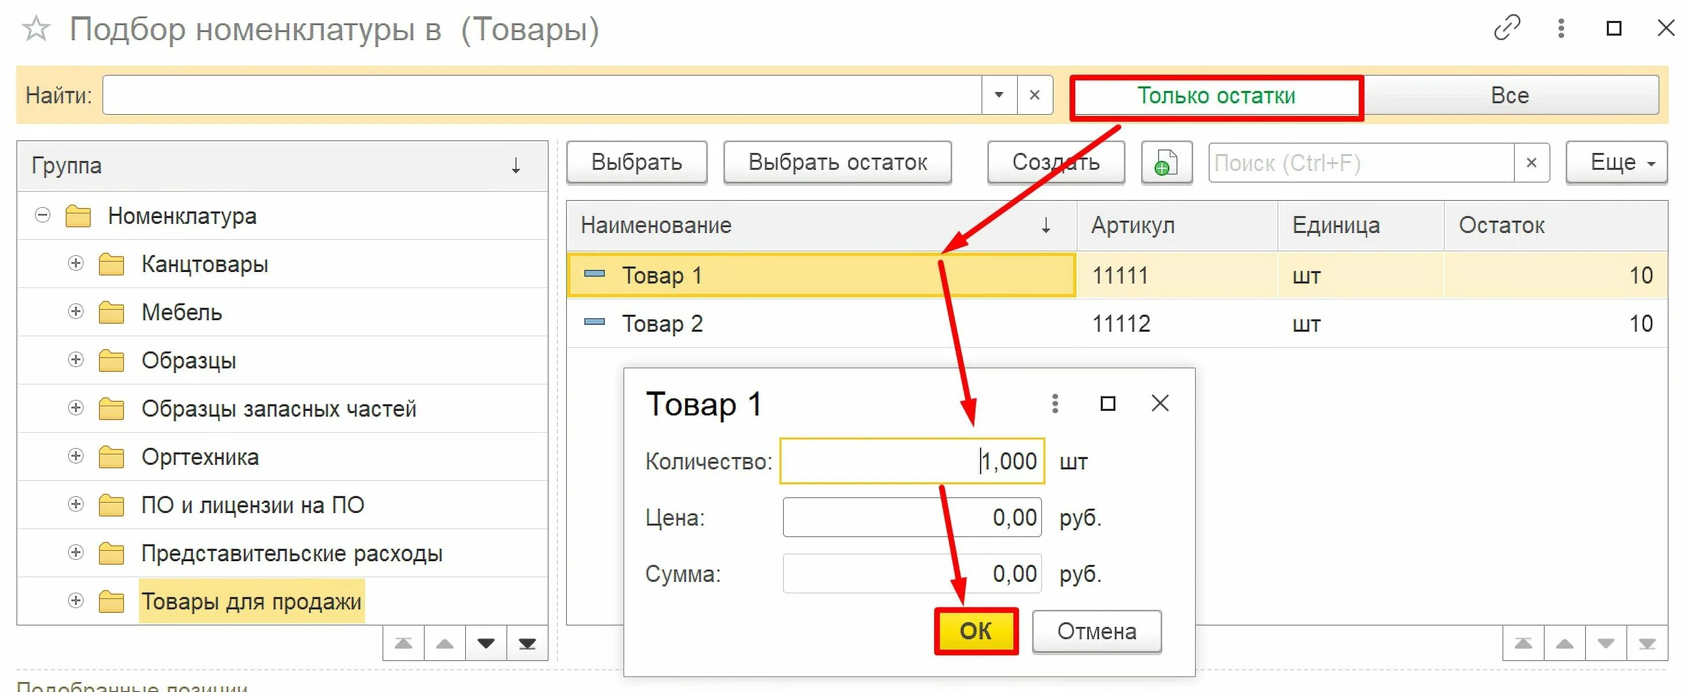Expand the Канцтовары folder
The image size is (1688, 692).
(x=75, y=263)
